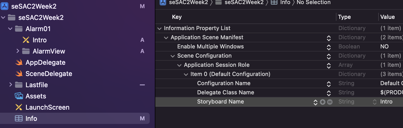403x128 pixels.
Task: Collapse the Alarm01 folder
Action: pyautogui.click(x=10, y=29)
